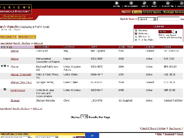Click View Selected link below the results table
Screen dimensions: 184x138
tap(6, 109)
